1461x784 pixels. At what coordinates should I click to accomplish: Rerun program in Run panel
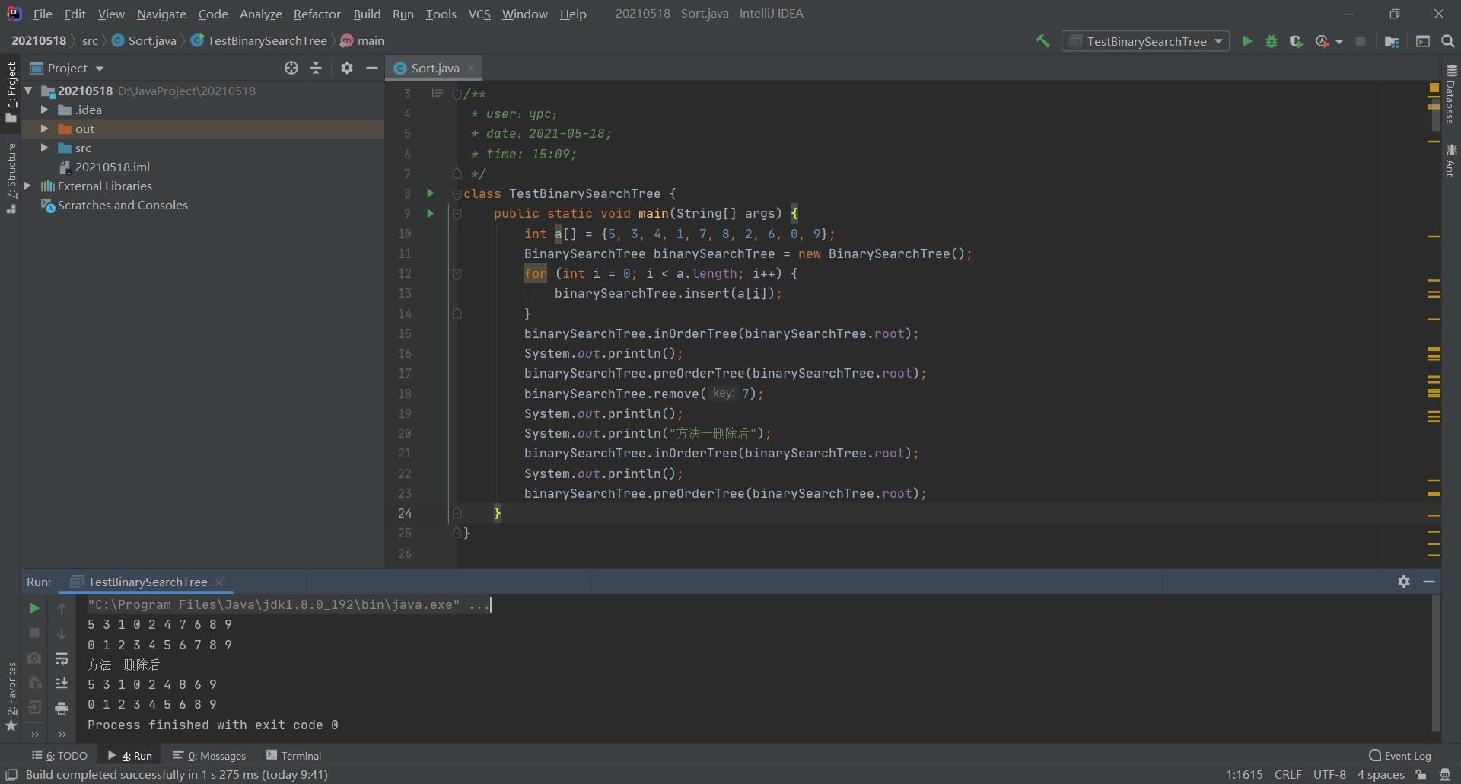[x=34, y=608]
